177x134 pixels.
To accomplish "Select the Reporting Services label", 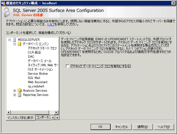I will 36,95.
